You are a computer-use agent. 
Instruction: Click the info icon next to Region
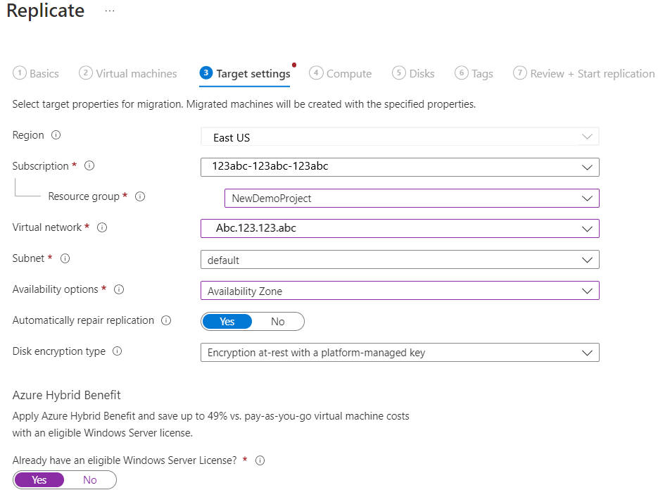(56, 135)
